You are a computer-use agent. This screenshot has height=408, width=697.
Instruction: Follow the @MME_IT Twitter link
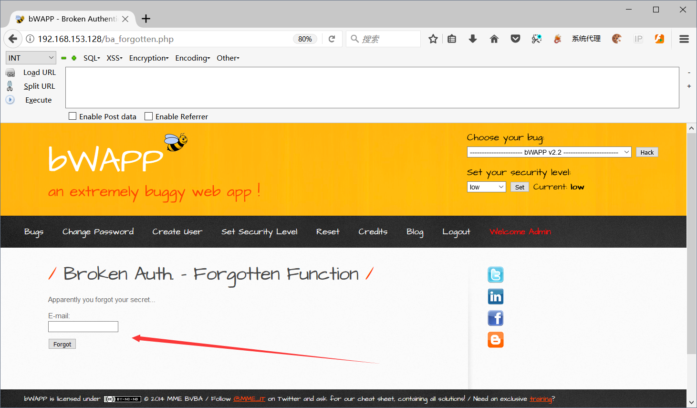(249, 399)
